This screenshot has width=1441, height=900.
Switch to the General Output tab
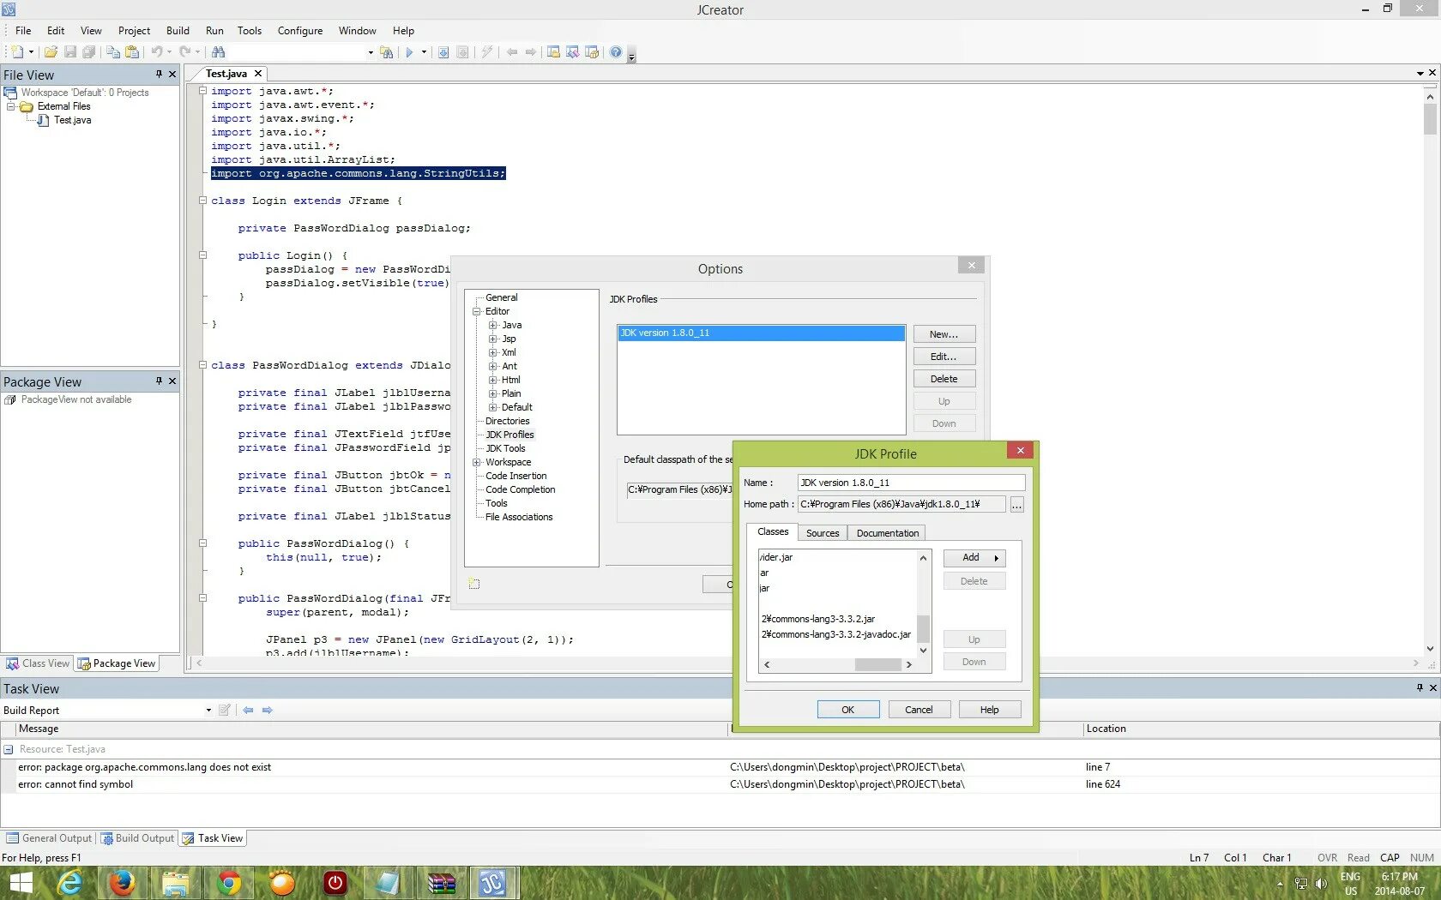tap(50, 838)
